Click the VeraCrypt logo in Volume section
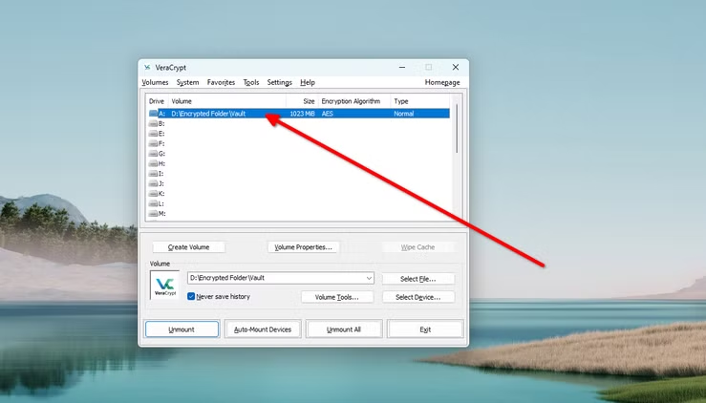The width and height of the screenshot is (706, 403). tap(164, 286)
